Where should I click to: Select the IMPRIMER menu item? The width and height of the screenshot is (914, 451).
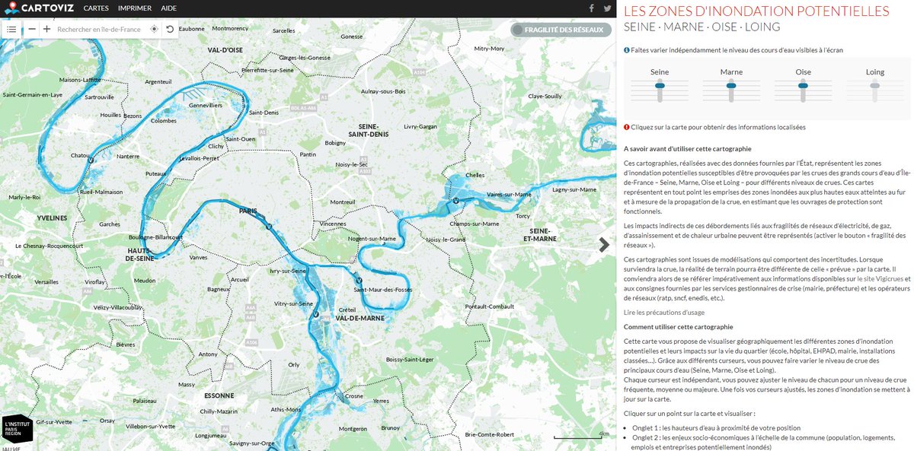coord(133,8)
